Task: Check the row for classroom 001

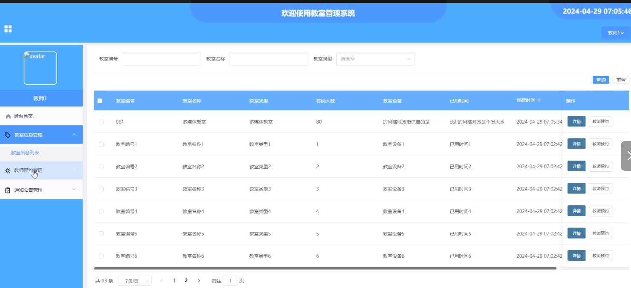Action: pyautogui.click(x=101, y=122)
